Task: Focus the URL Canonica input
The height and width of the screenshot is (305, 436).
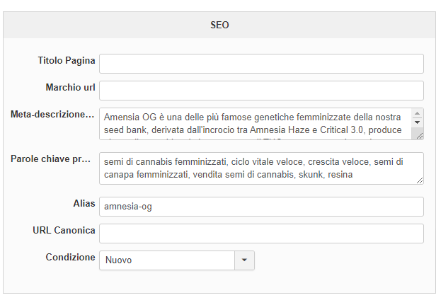Action: [x=261, y=234]
